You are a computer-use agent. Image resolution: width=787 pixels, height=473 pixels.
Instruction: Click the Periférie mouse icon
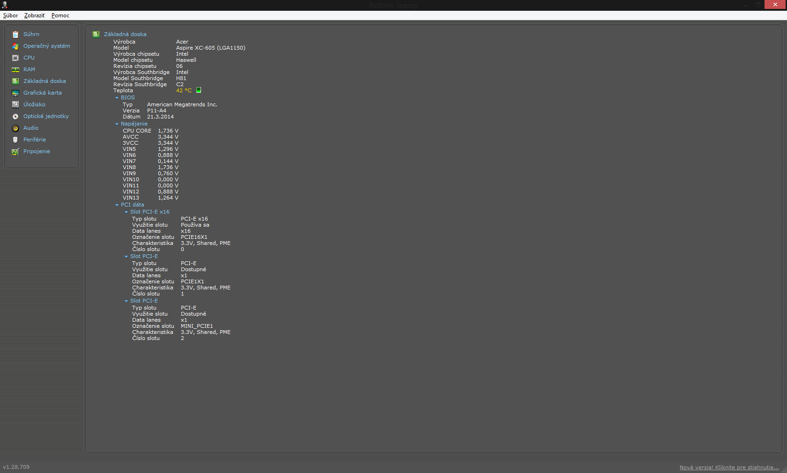tap(15, 140)
